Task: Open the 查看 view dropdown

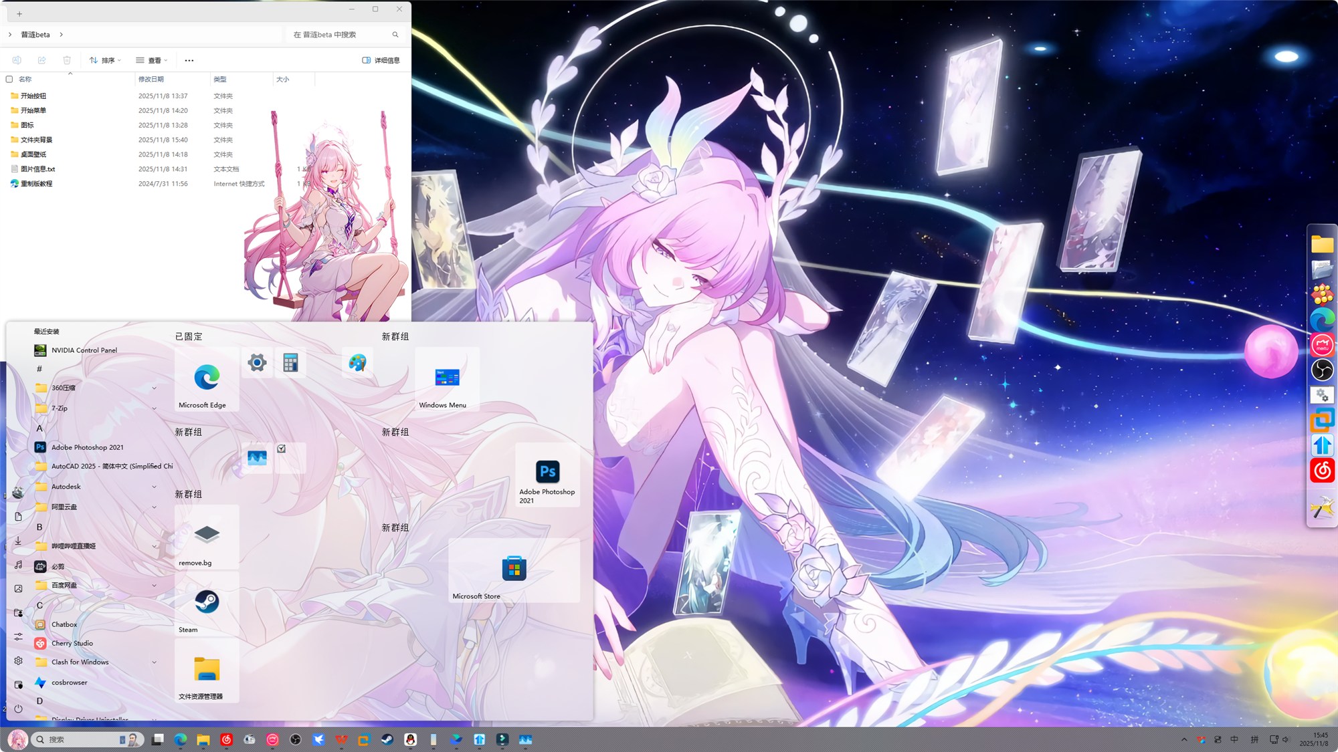Action: (x=152, y=60)
